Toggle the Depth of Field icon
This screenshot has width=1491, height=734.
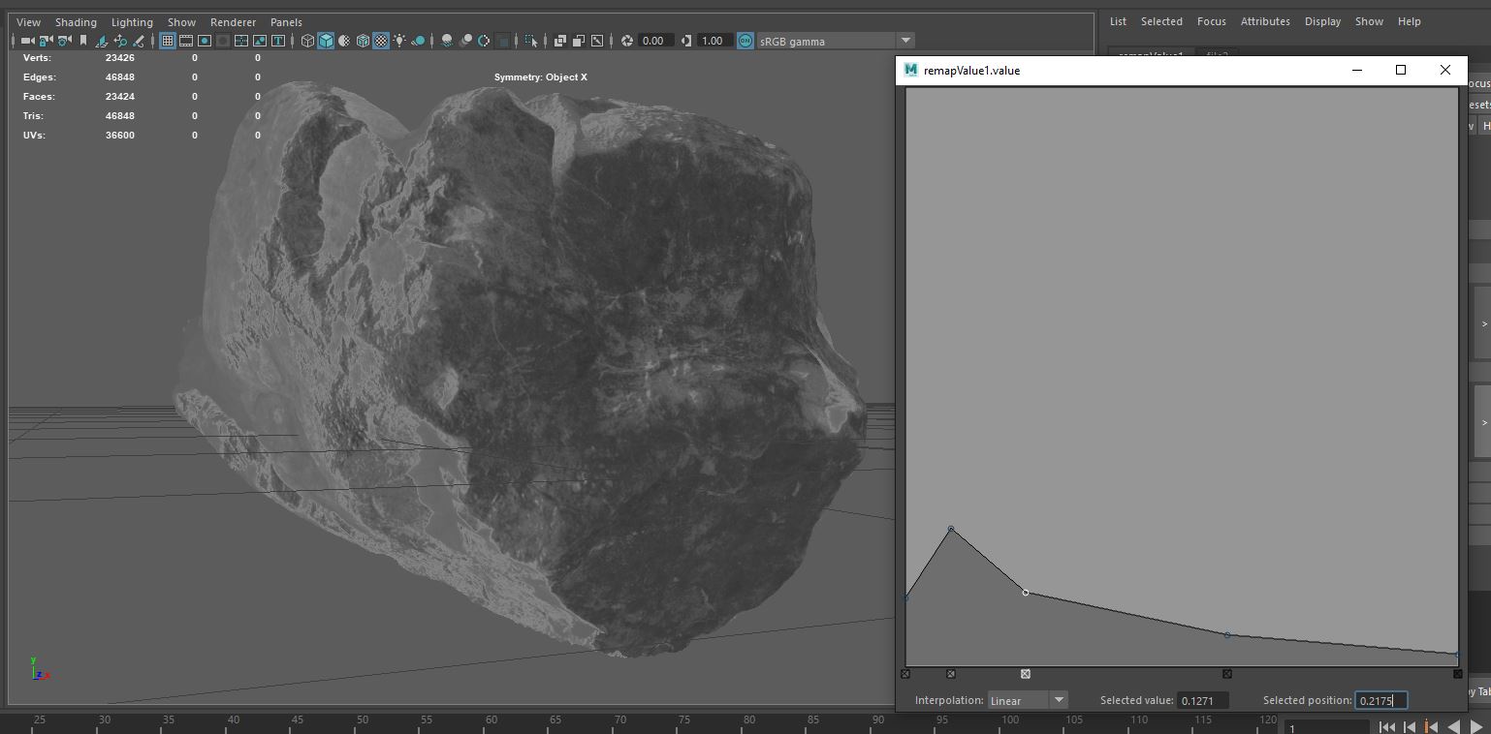(x=503, y=41)
